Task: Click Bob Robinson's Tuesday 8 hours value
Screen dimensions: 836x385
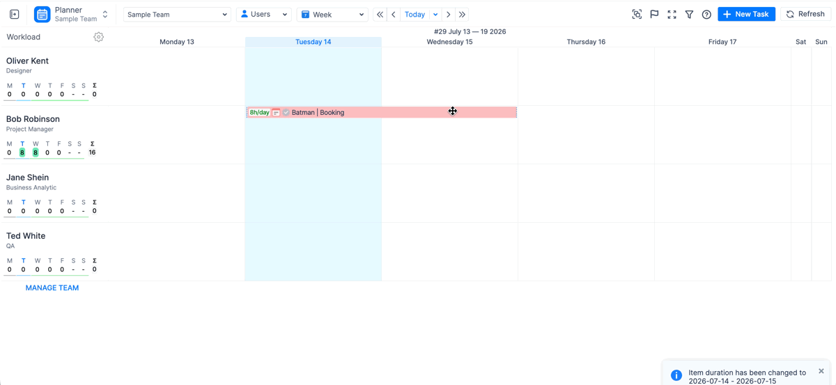Action: pos(22,152)
